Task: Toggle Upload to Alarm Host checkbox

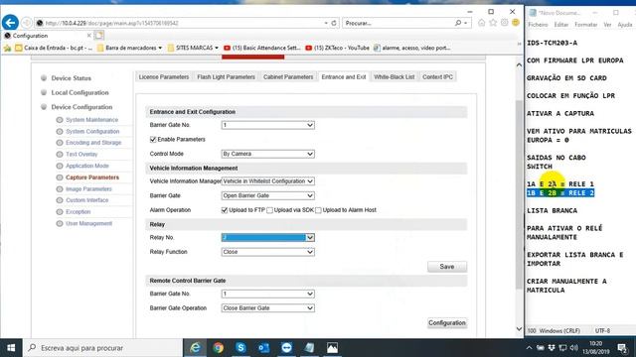Action: pyautogui.click(x=318, y=210)
